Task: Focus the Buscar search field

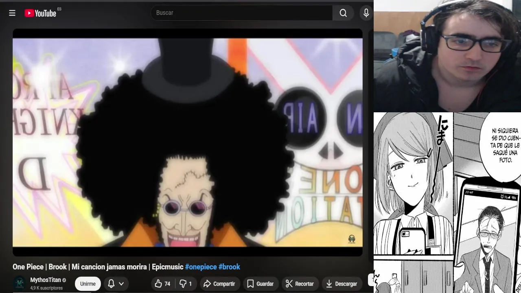Action: point(242,13)
